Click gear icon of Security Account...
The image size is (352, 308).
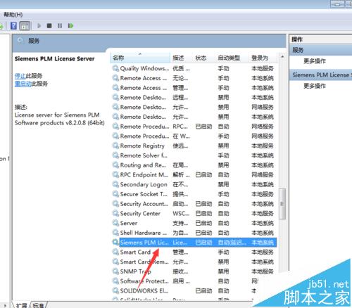coord(115,204)
